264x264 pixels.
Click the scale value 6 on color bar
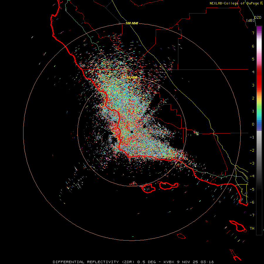pos(253,46)
